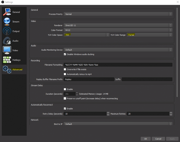This screenshot has height=142, width=180.
Task: Choose the Video monitor icon
Action: tap(7, 50)
